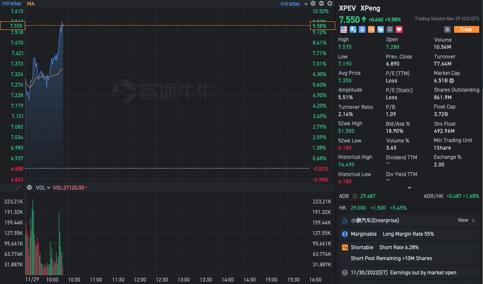Click the blue price tag icon
This screenshot has height=284, width=483.
click(x=381, y=29)
